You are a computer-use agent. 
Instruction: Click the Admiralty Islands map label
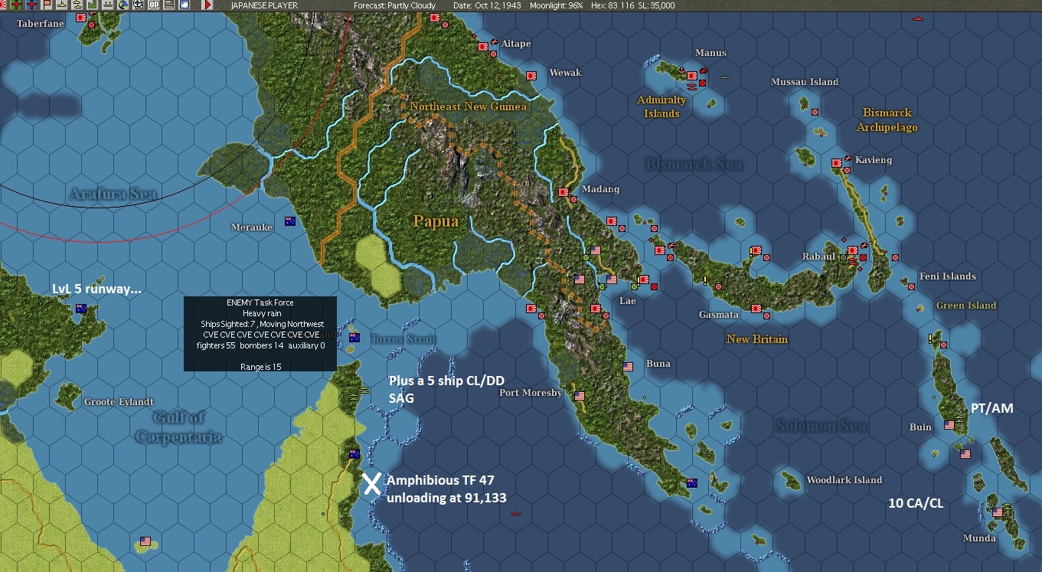pos(661,107)
